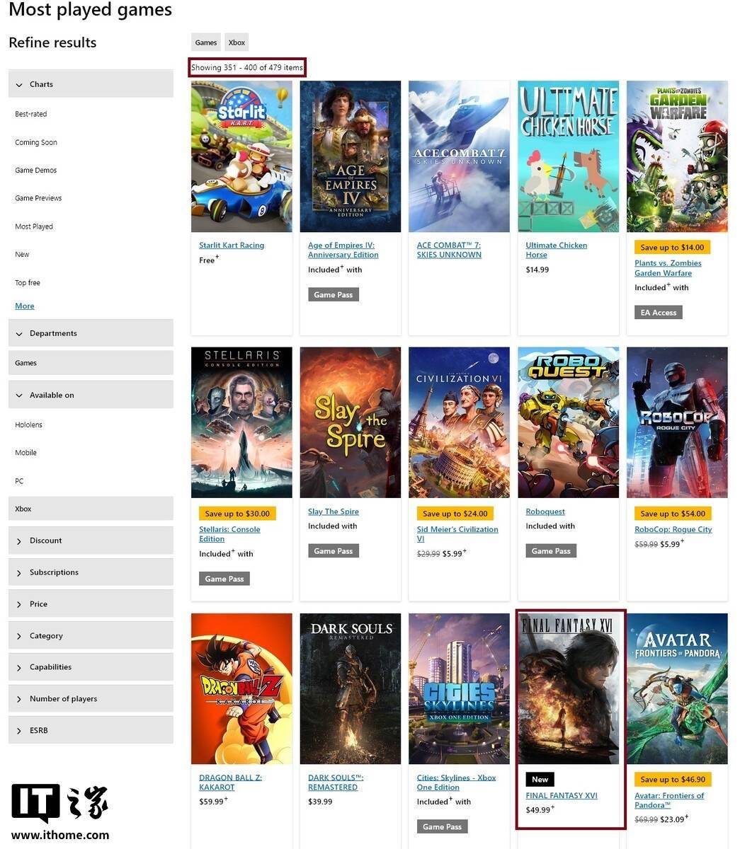740x849 pixels.
Task: Select the Best-rated chart filter
Action: point(31,114)
